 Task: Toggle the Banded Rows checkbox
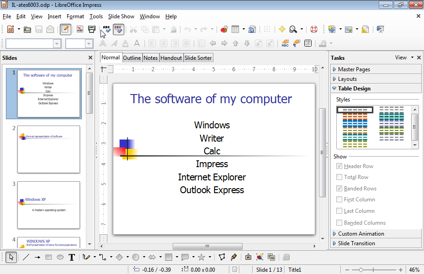coord(339,188)
